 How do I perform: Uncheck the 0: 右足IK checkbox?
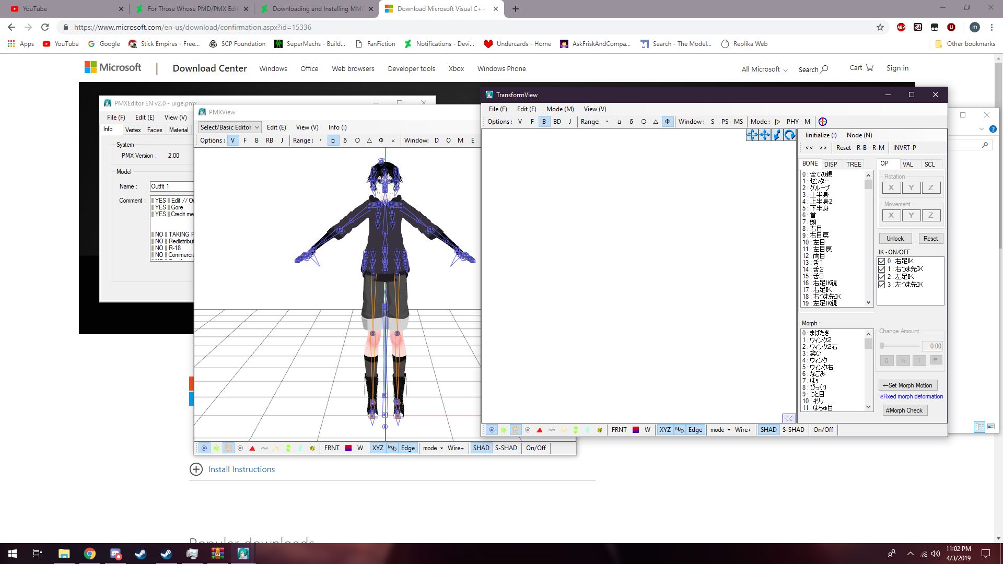point(882,261)
